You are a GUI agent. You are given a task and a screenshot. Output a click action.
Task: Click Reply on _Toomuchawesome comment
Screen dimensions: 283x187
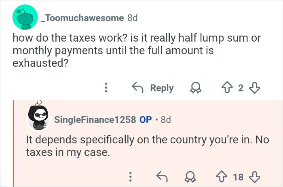pos(153,88)
